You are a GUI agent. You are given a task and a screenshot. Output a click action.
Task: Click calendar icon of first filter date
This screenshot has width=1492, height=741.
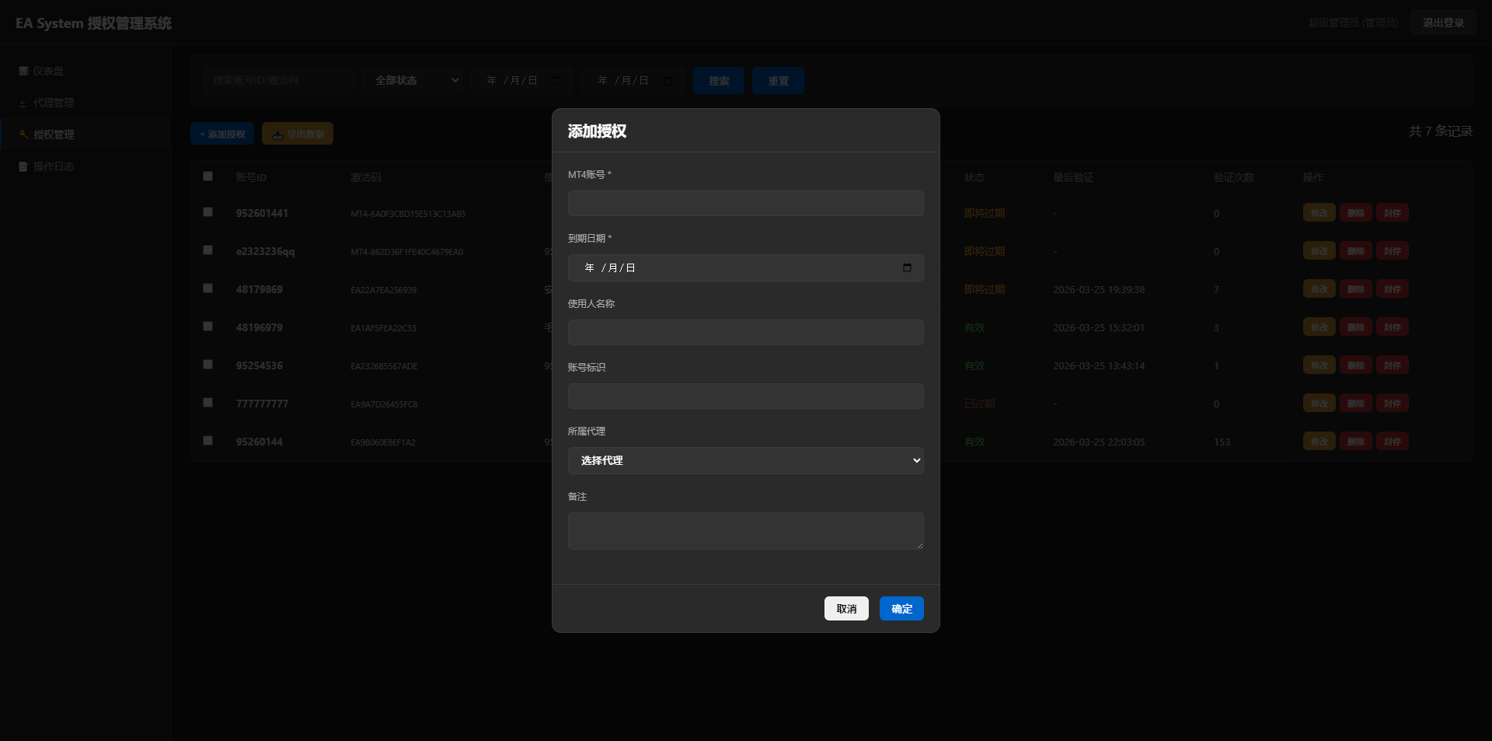tap(556, 81)
